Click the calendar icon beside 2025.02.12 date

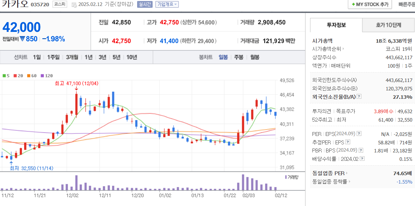click(x=74, y=5)
